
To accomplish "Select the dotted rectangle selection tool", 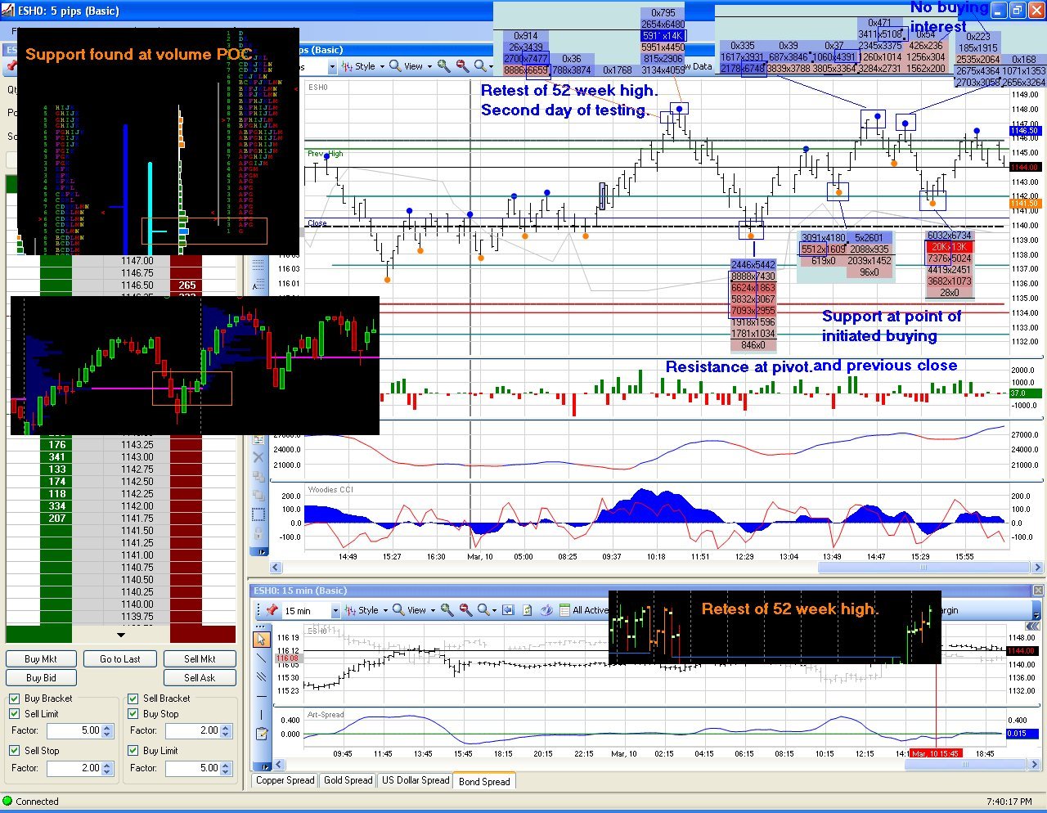I will pos(258,514).
